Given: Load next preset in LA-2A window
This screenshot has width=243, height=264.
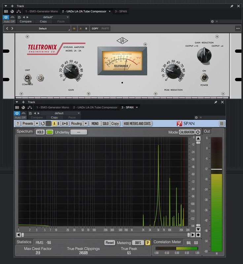Looking at the screenshot, I should point(27,17).
